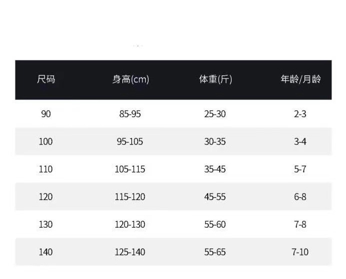Click the weight value 35-45
The height and width of the screenshot is (279, 346).
tap(215, 169)
